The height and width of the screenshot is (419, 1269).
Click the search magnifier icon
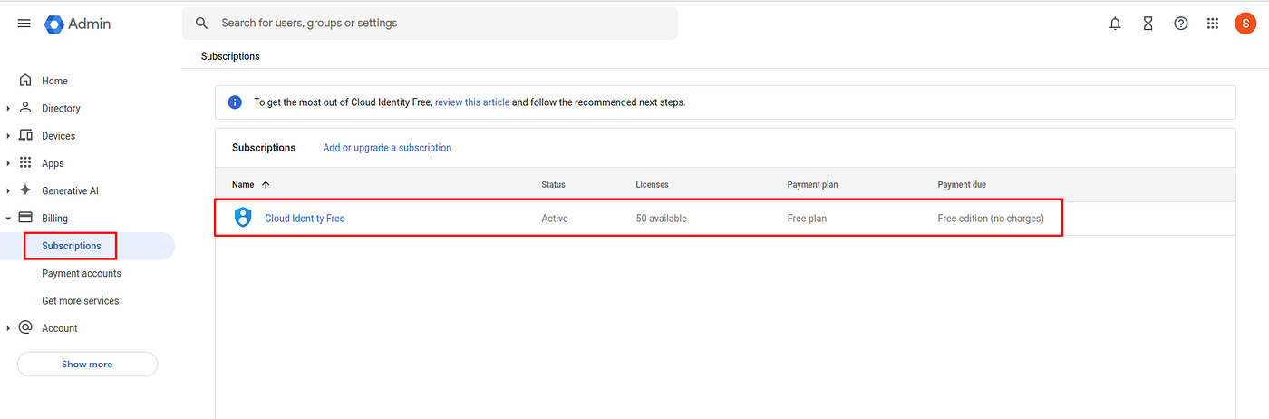click(202, 23)
